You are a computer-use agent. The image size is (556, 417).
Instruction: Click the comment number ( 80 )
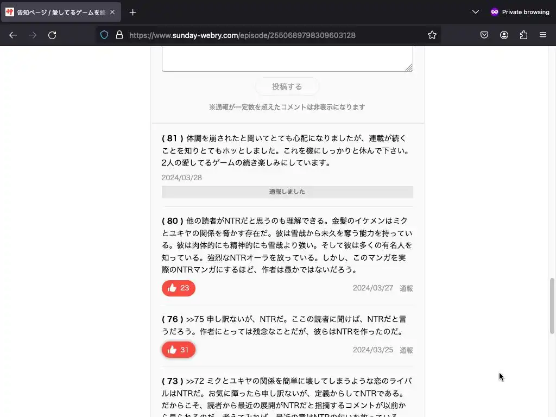tap(173, 221)
